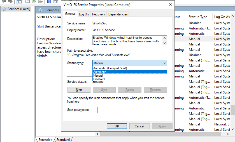Select Services (Local) in the console tree
Viewport: 235px width, 142px height.
point(18,9)
